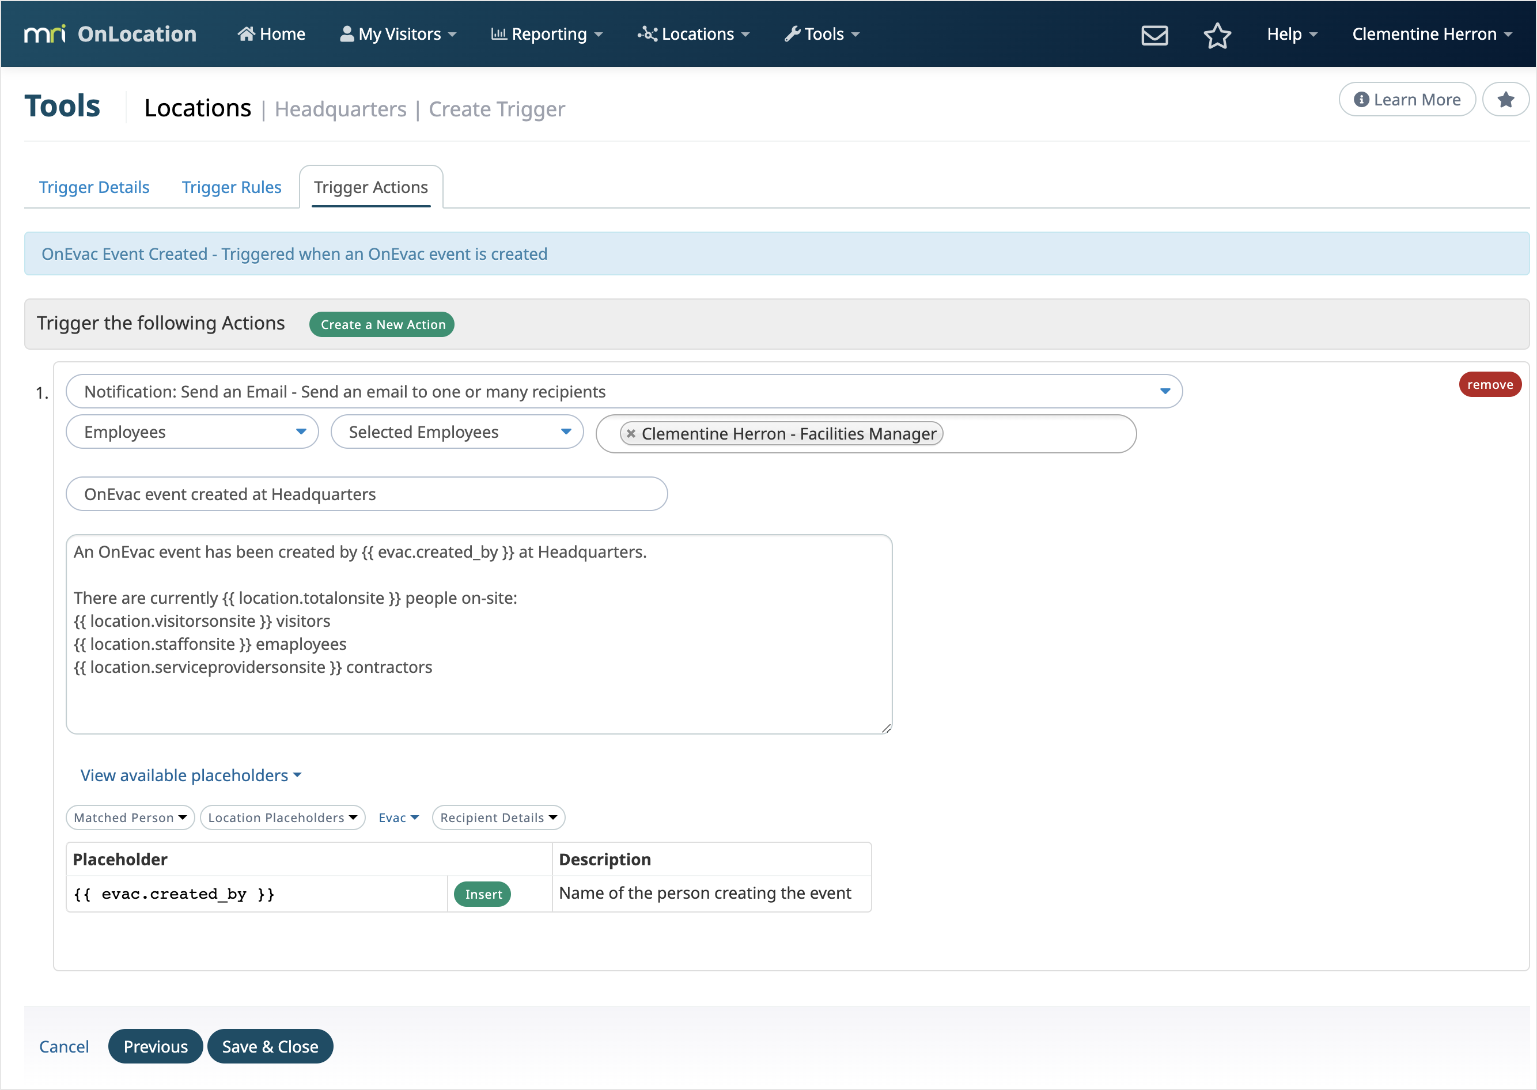Open the Selected Employees dropdown
The height and width of the screenshot is (1090, 1537).
click(x=457, y=432)
